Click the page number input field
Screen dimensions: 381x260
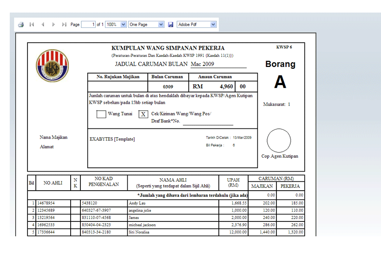coord(88,24)
